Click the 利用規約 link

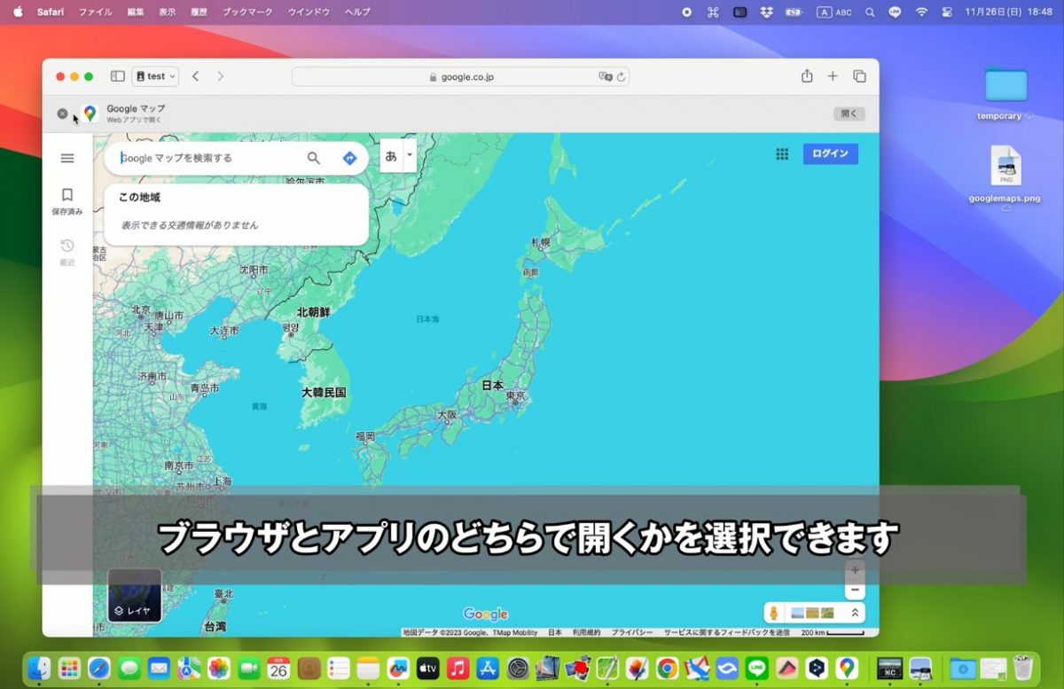(x=586, y=632)
